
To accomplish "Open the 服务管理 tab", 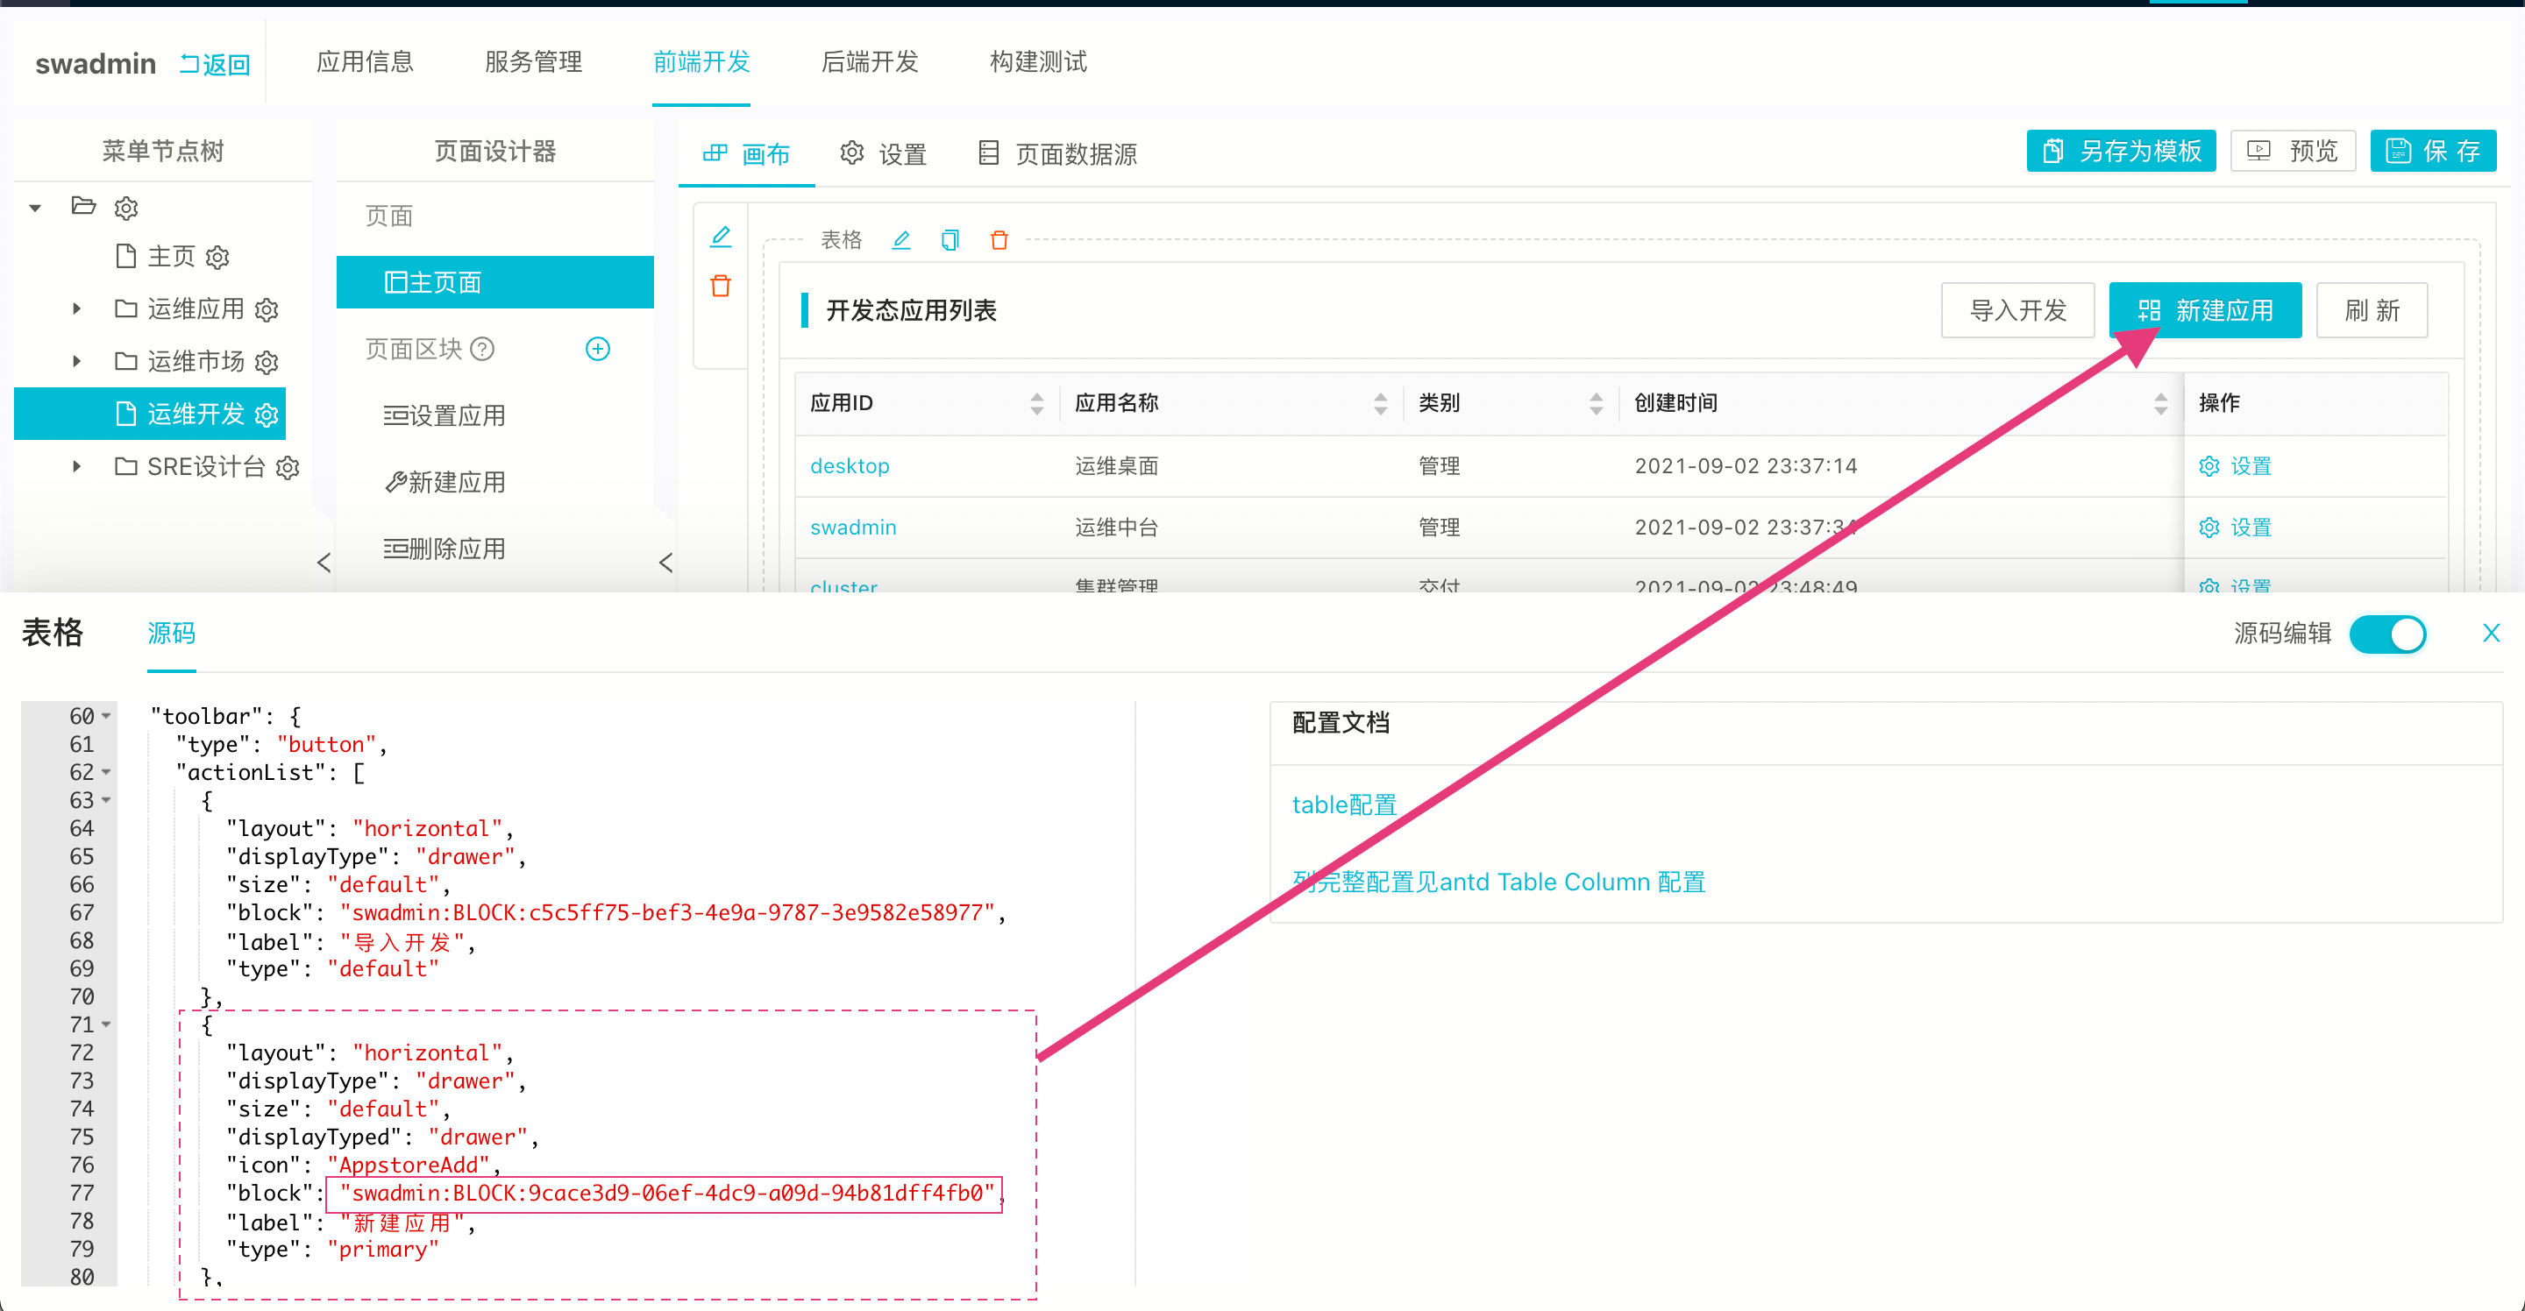I will 533,61.
